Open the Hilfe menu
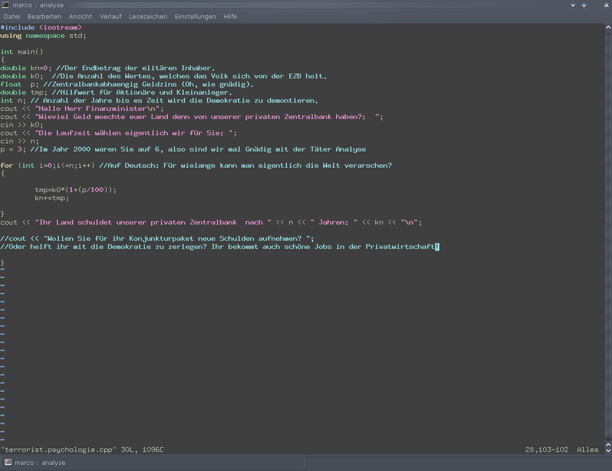The width and height of the screenshot is (612, 471). tap(230, 16)
